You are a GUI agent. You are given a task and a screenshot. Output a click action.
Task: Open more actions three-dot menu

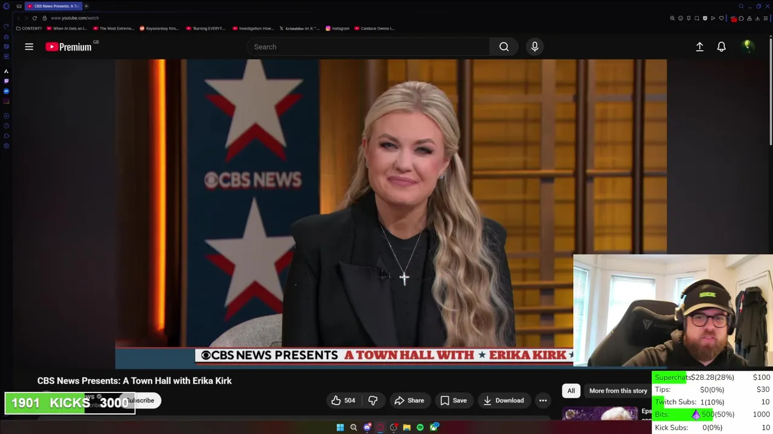(543, 400)
